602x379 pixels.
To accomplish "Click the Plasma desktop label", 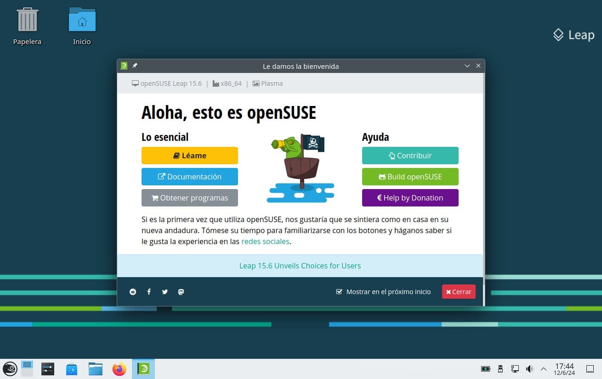I will 268,84.
